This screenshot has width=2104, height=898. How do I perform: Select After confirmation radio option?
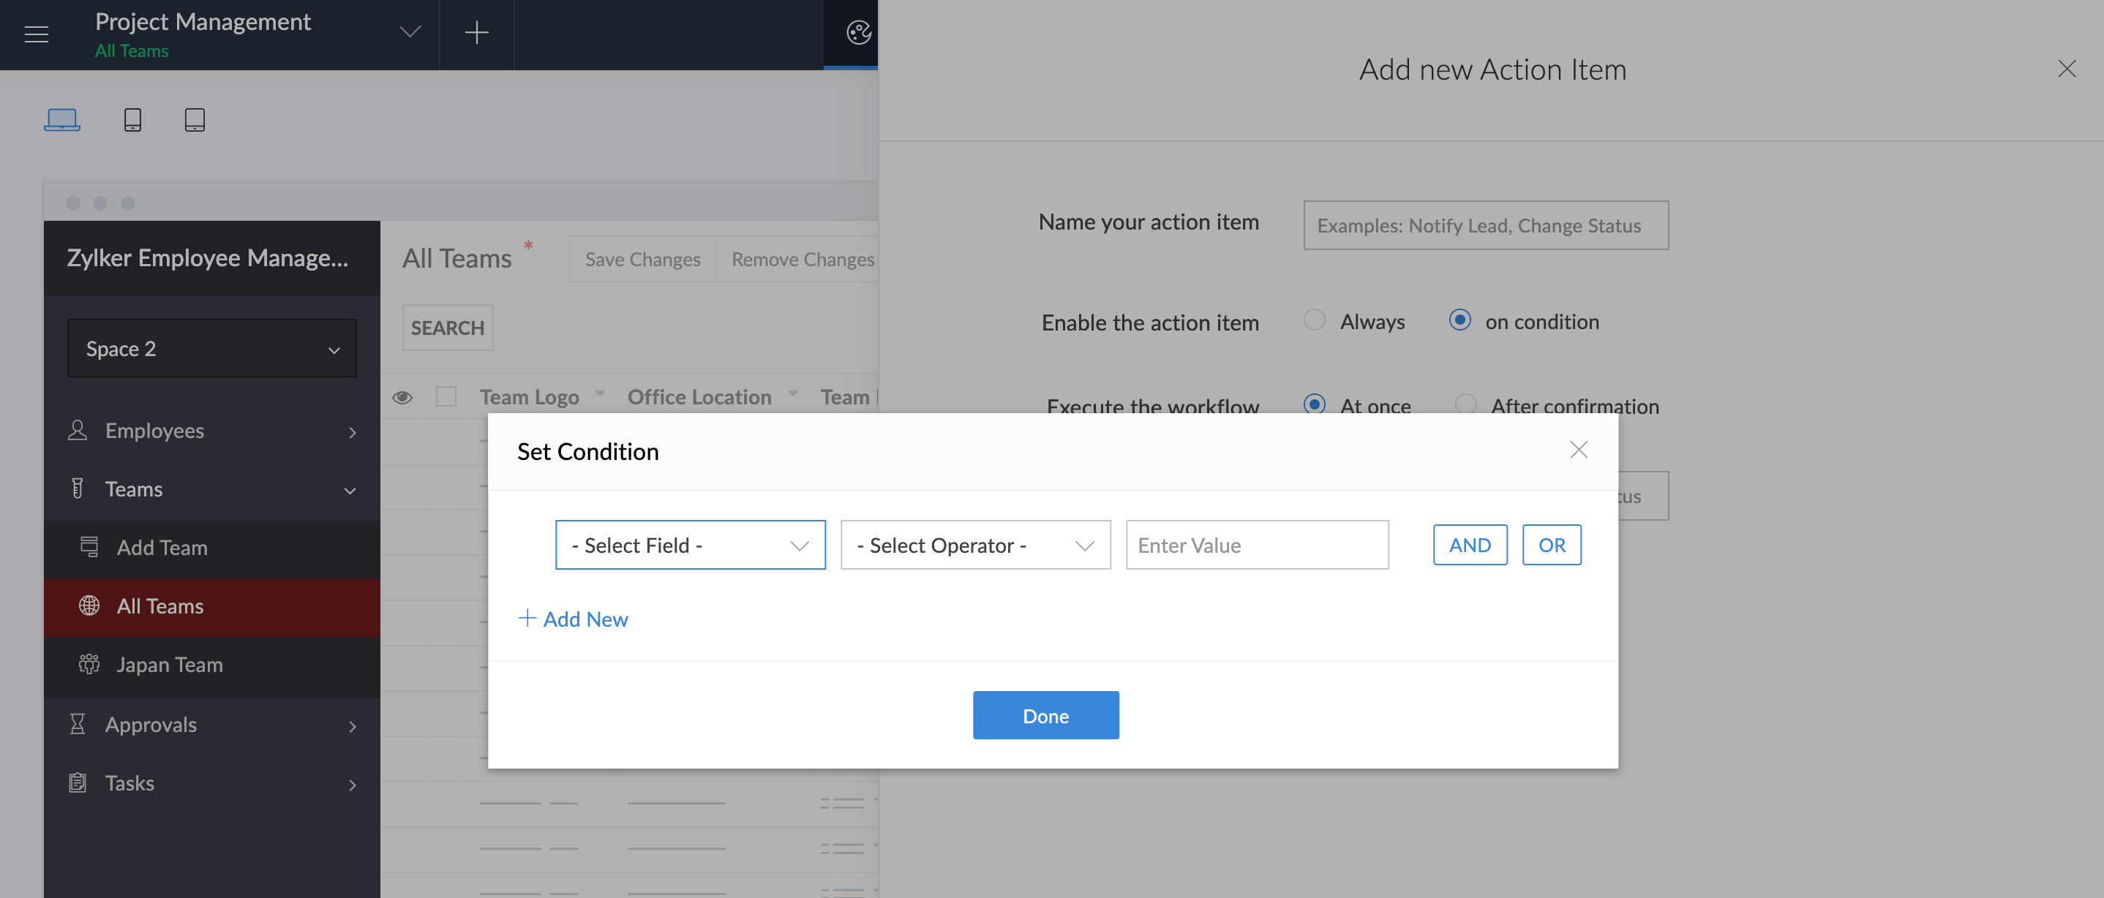tap(1465, 404)
